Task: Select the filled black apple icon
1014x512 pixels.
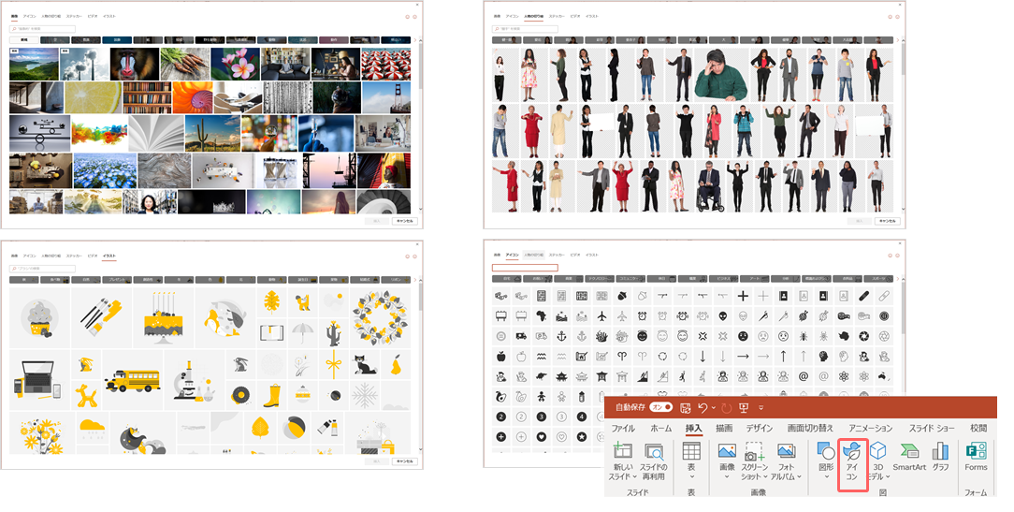Action: click(x=500, y=356)
